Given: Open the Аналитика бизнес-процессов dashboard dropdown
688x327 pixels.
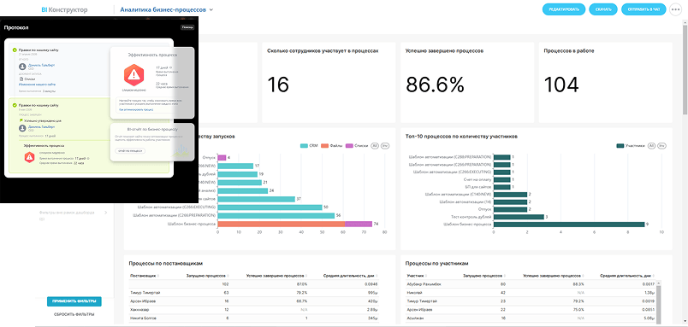Looking at the screenshot, I should (x=211, y=9).
